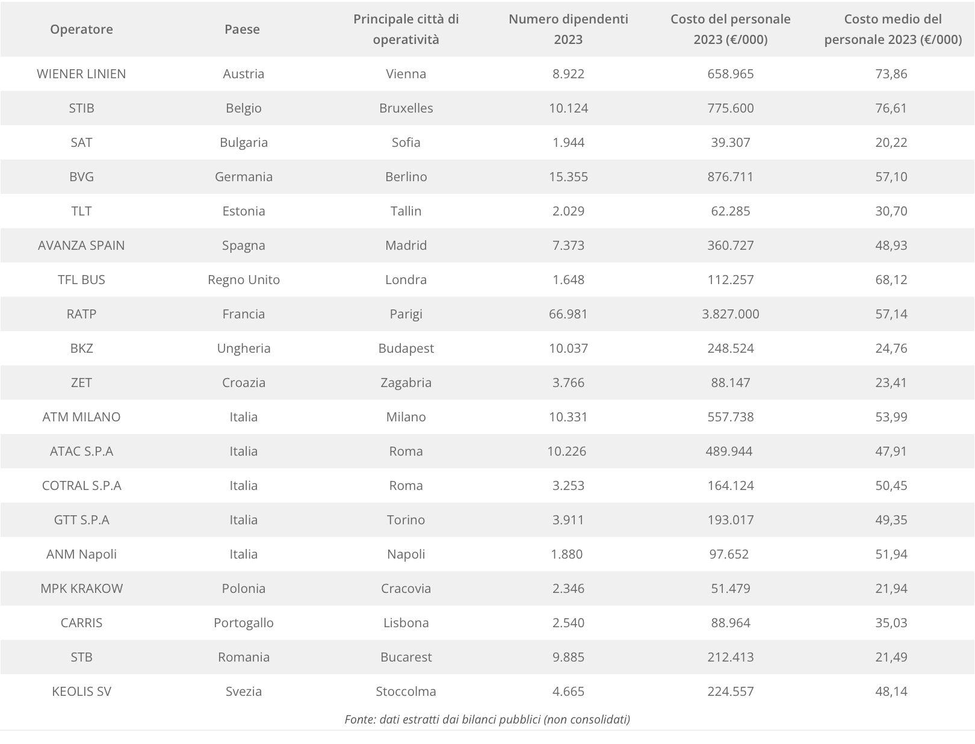Click the 66.981 employees value
Image resolution: width=975 pixels, height=744 pixels.
pos(568,314)
